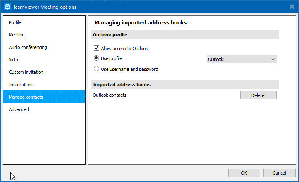Image resolution: width=299 pixels, height=182 pixels.
Task: Go to the Meeting options section
Action: point(44,35)
